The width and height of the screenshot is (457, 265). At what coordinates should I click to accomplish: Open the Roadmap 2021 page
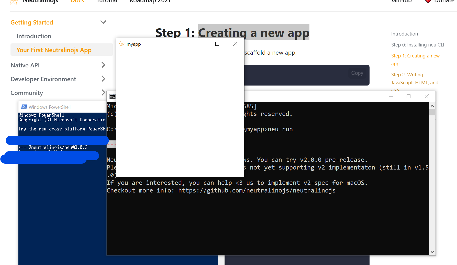click(150, 2)
